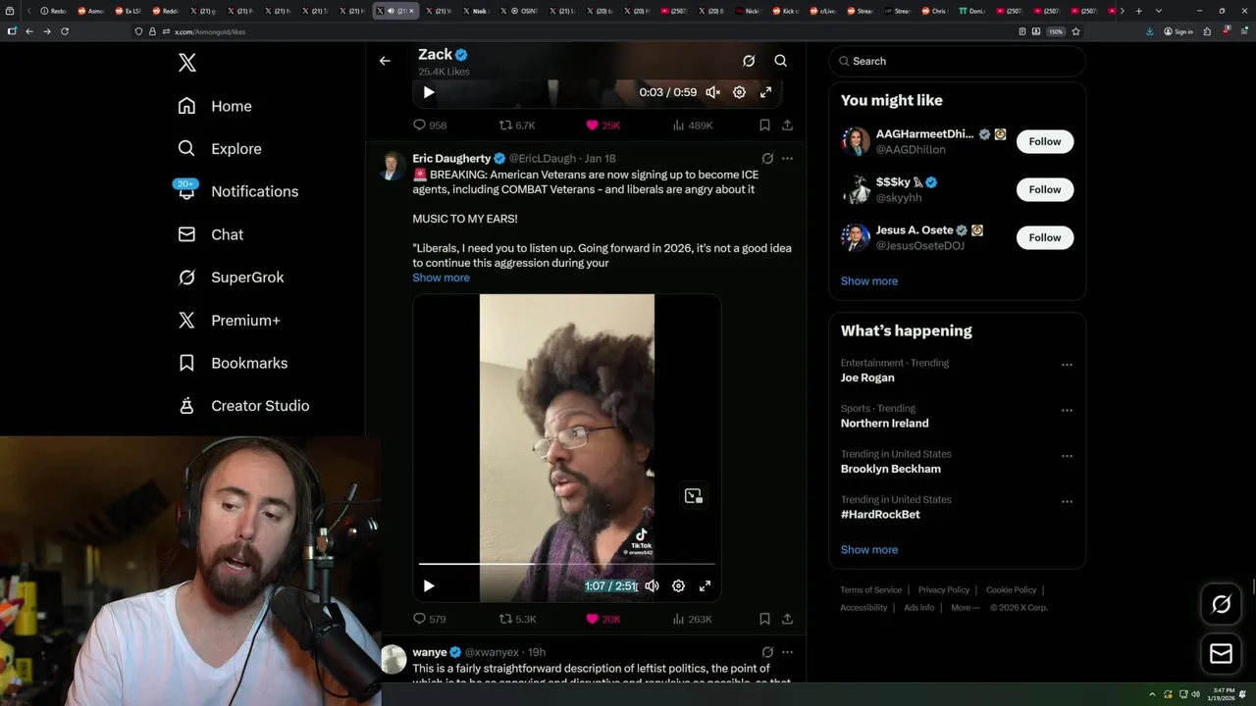Follow Jesus A. Osete
The height and width of the screenshot is (706, 1256).
[1045, 237]
